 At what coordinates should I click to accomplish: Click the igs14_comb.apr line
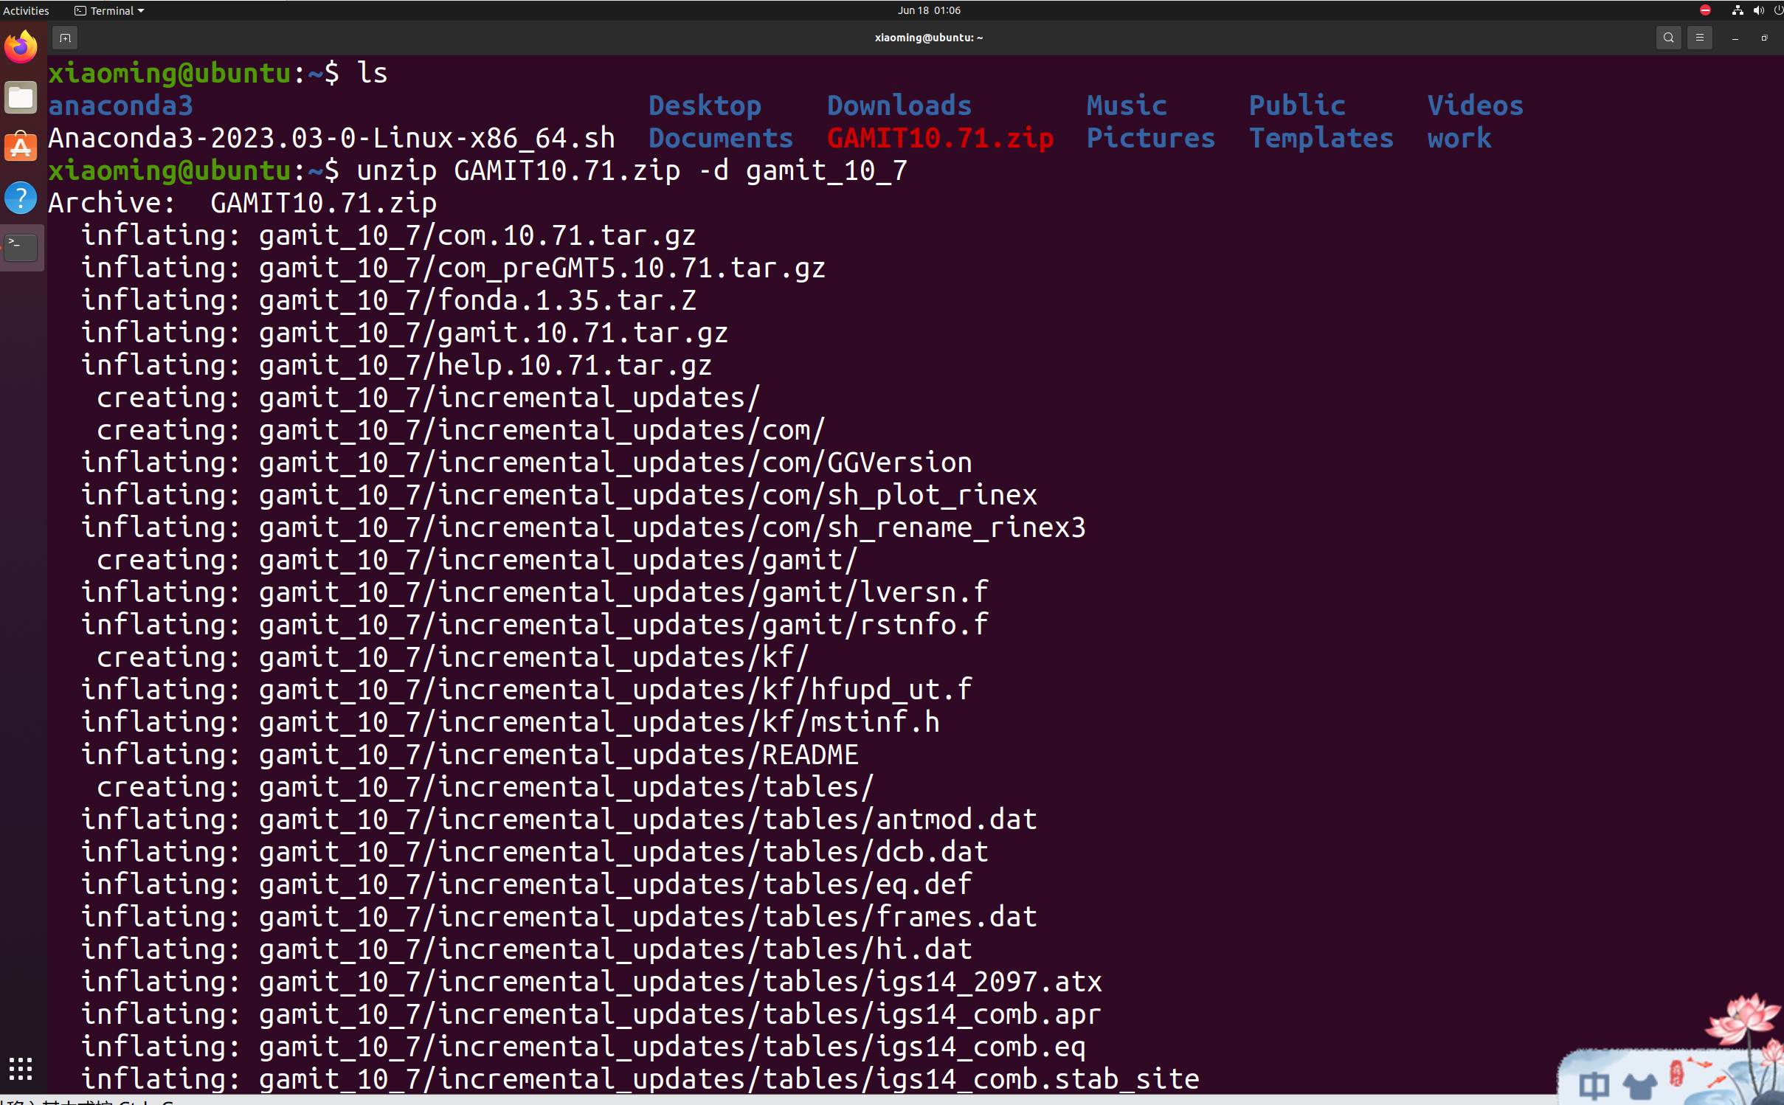point(592,1014)
